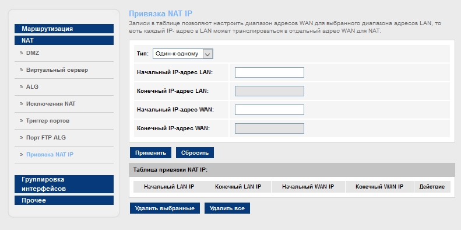Click Удалить выбранные button
This screenshot has width=461, height=230.
click(164, 208)
